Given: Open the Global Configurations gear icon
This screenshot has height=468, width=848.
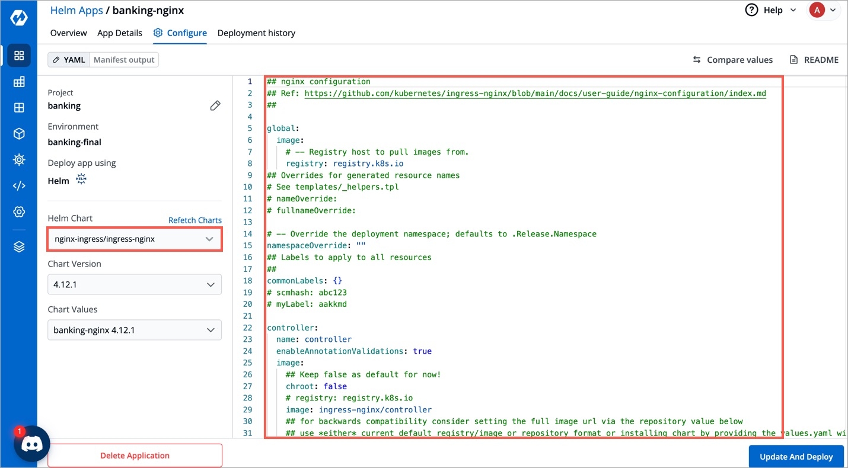Looking at the screenshot, I should coord(19,211).
